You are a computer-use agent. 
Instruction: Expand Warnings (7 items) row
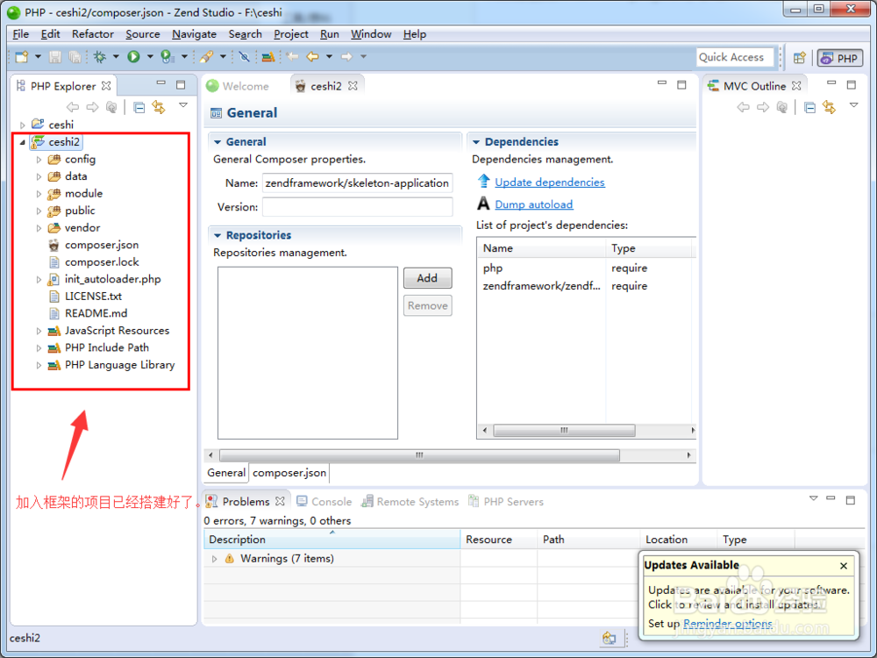click(214, 559)
